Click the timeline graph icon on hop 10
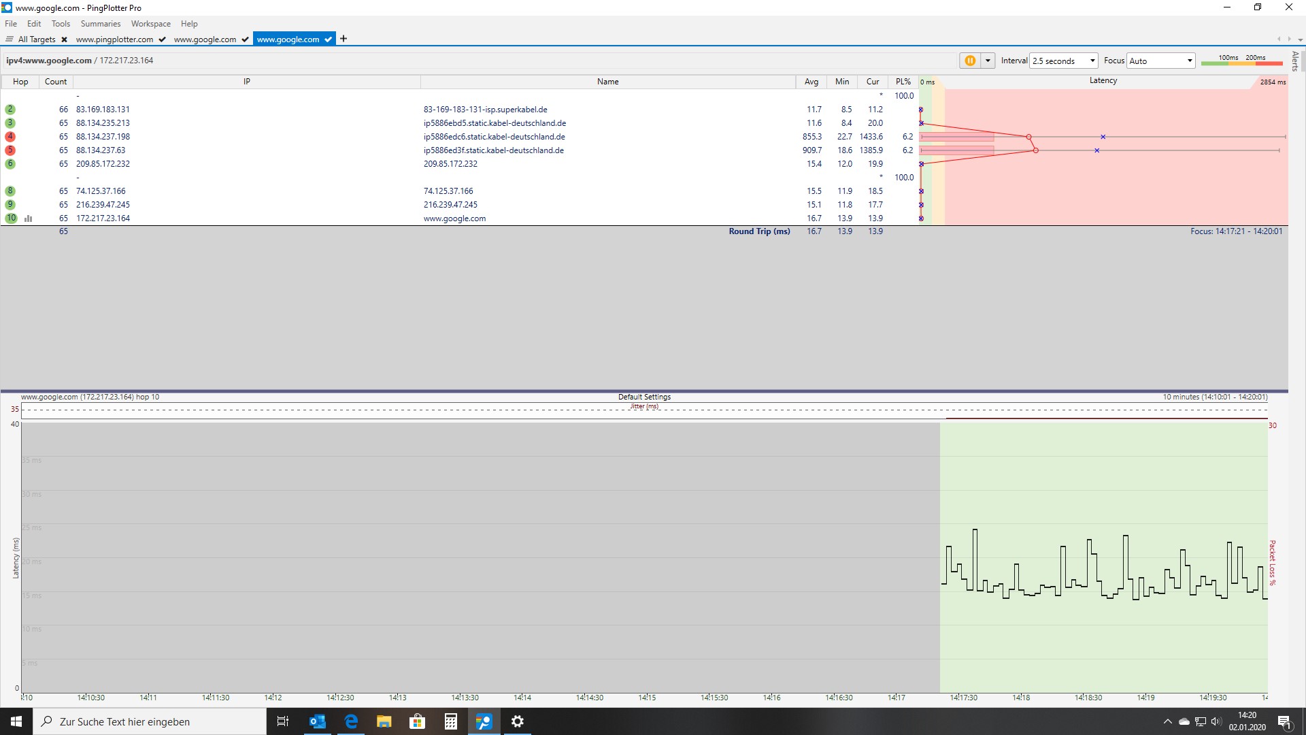This screenshot has height=735, width=1306. point(29,218)
